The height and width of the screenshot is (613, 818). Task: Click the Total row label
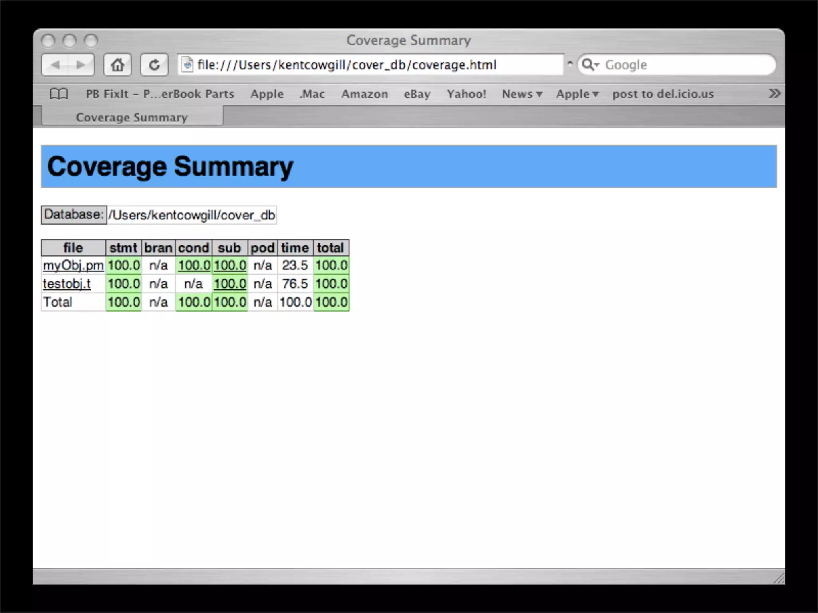pos(58,302)
